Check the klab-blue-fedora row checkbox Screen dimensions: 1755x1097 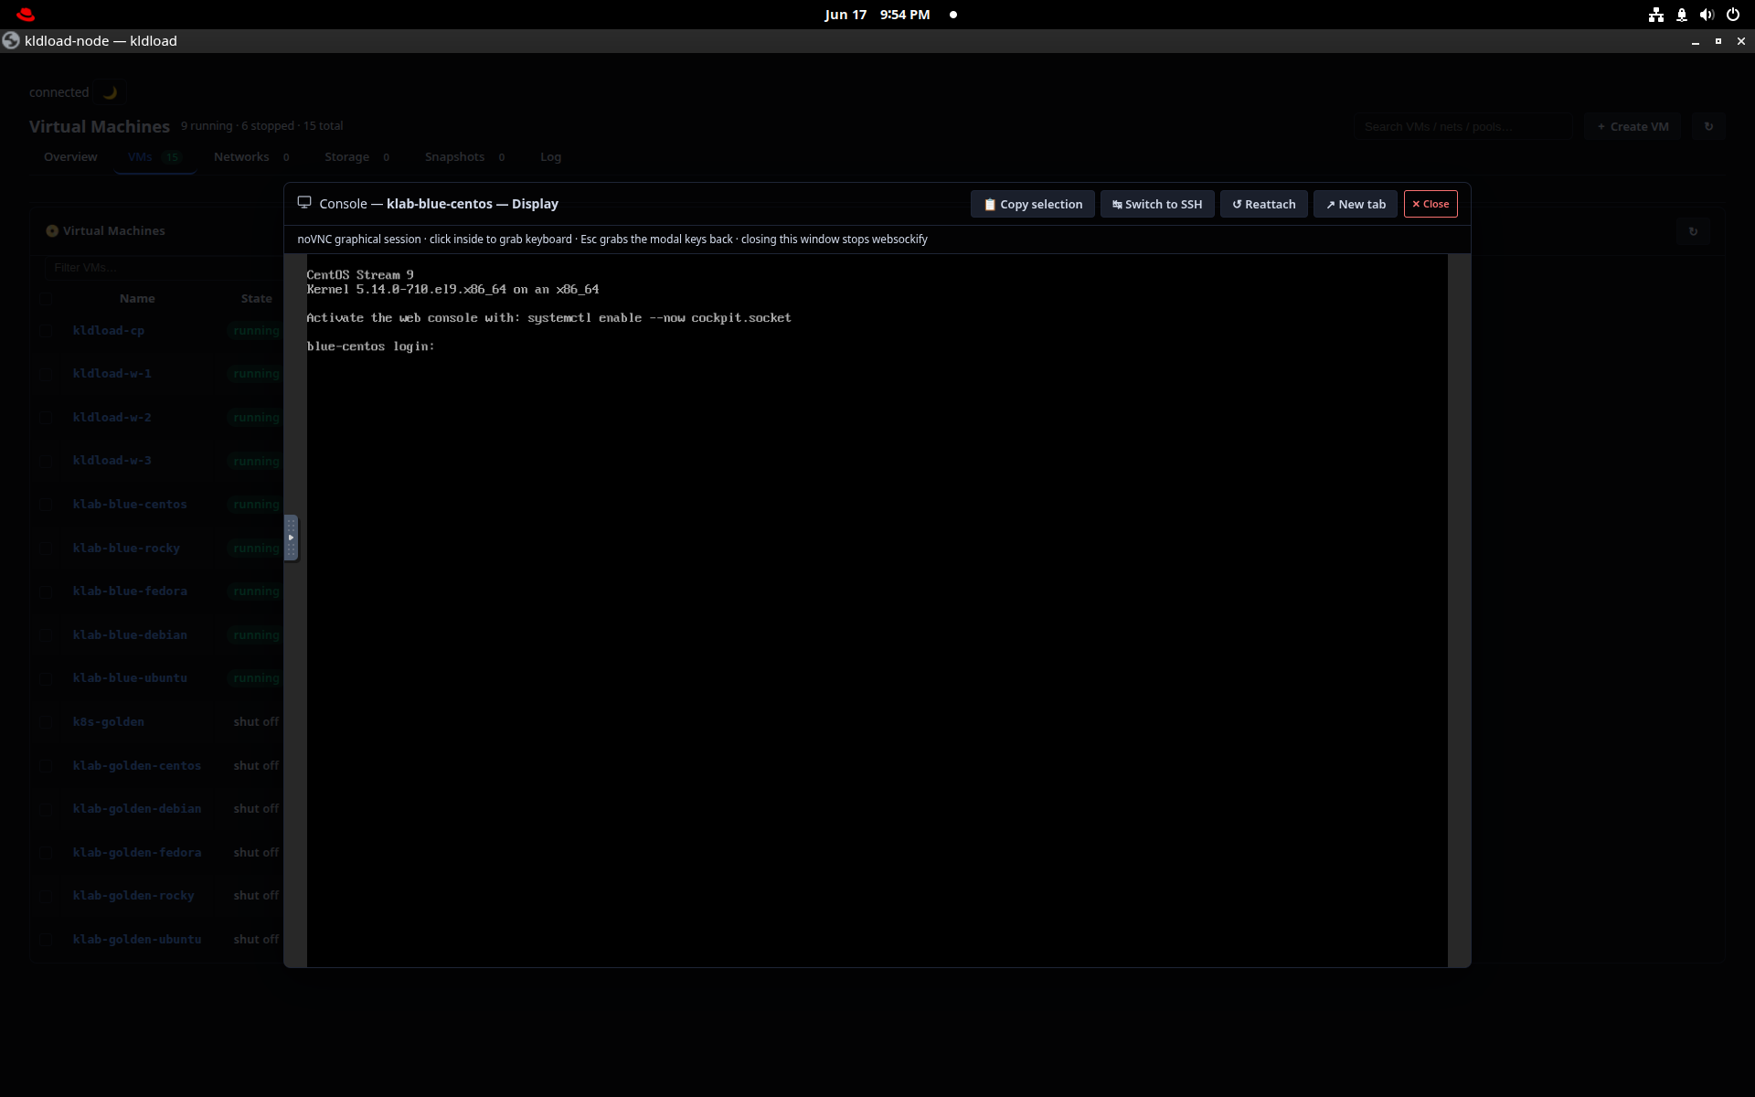47,591
